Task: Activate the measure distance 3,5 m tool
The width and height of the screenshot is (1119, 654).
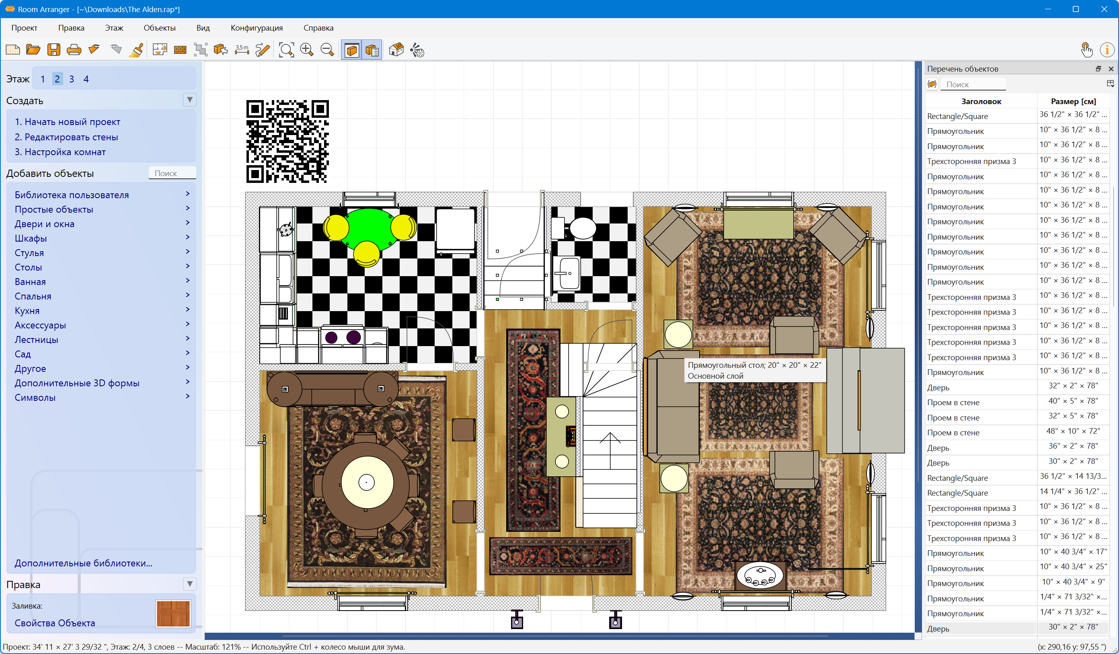Action: [x=242, y=50]
